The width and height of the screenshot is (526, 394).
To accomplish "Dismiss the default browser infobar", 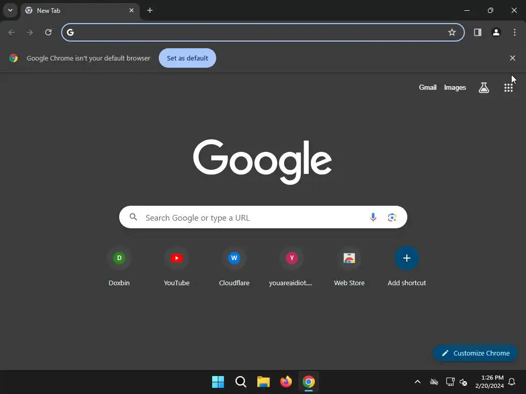I will pyautogui.click(x=512, y=58).
